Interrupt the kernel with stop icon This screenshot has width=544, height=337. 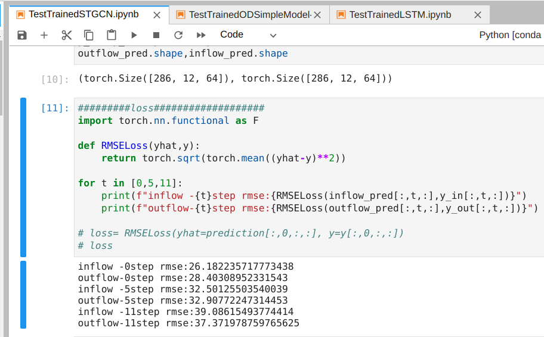coord(156,35)
